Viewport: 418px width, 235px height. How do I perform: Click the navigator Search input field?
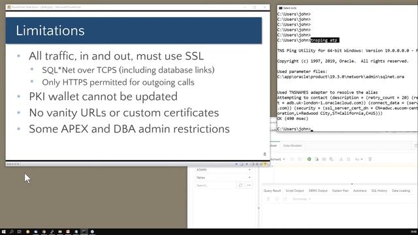coord(216,185)
